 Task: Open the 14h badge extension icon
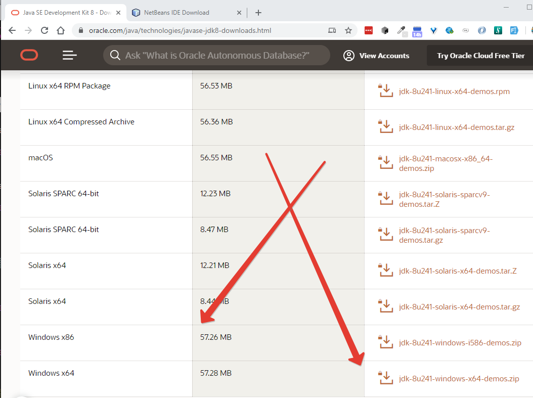tap(417, 31)
